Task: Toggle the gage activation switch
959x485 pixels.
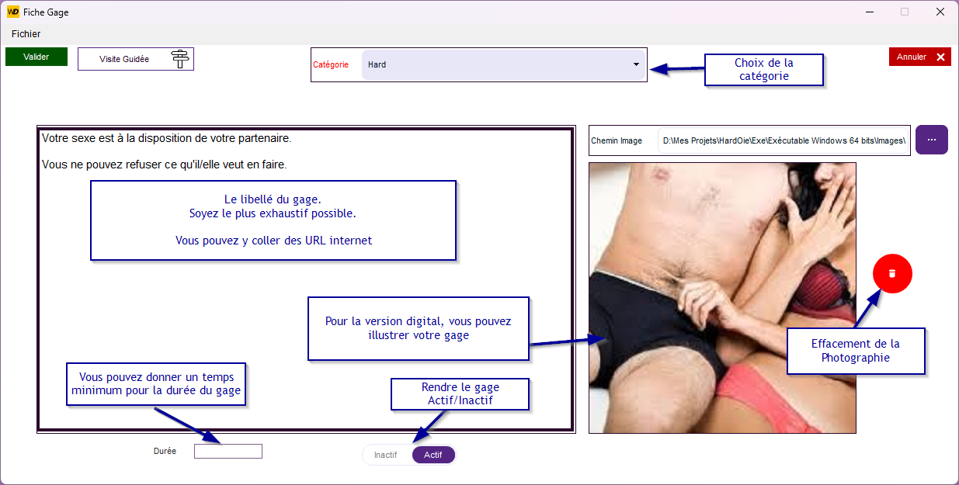Action: [409, 455]
